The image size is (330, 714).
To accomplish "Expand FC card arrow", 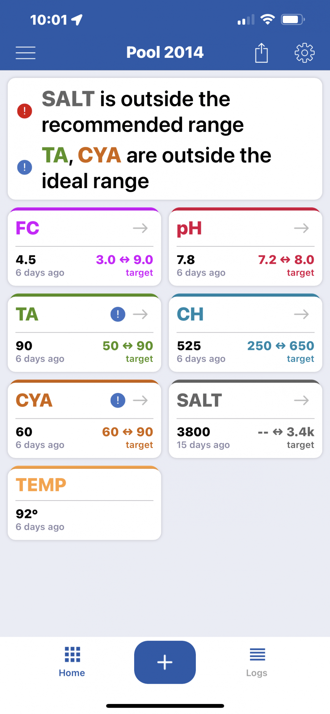I will tap(141, 228).
